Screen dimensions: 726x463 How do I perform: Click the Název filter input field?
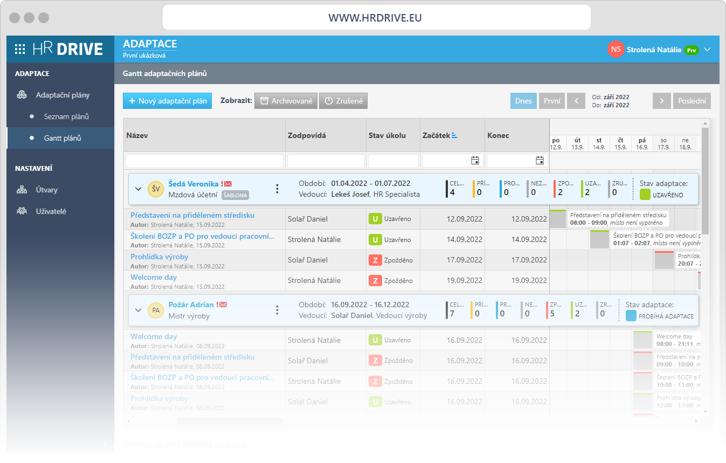(x=205, y=161)
